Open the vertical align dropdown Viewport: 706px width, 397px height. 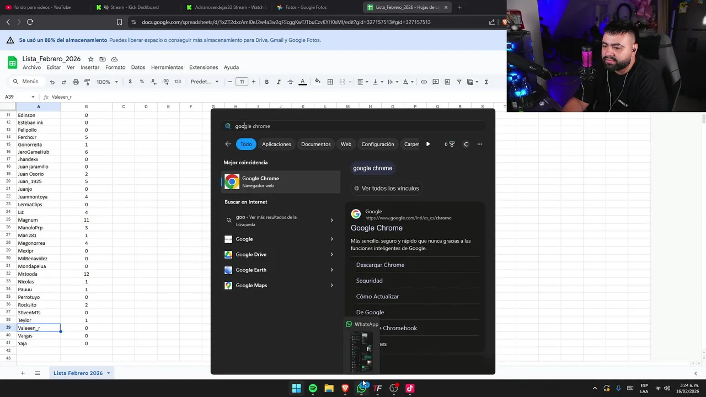(x=378, y=82)
